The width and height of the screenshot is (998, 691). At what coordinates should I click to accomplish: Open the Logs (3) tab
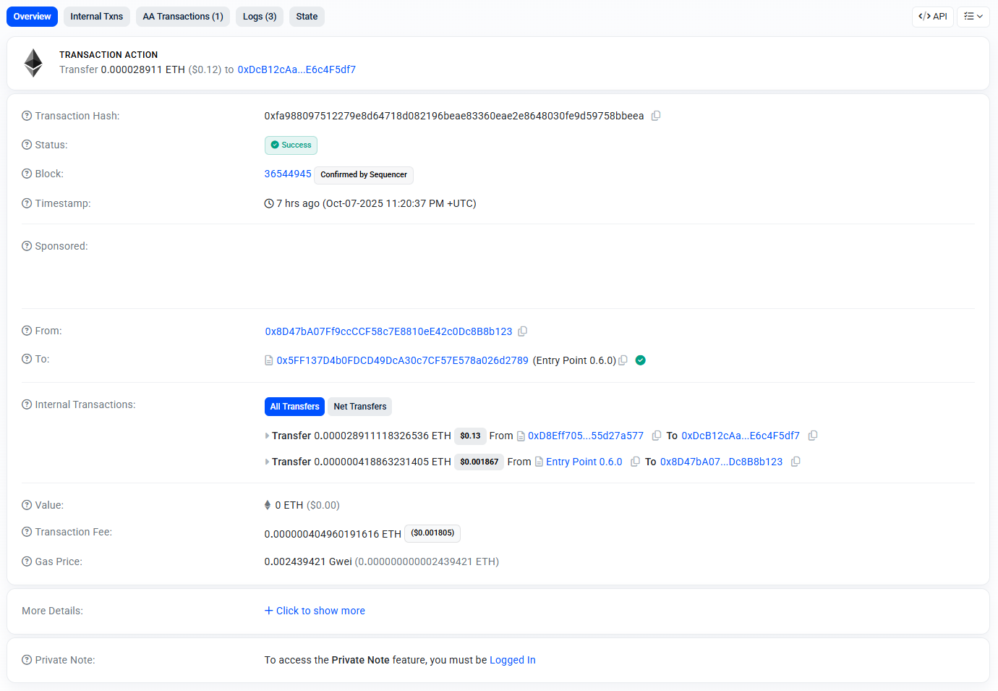[259, 17]
